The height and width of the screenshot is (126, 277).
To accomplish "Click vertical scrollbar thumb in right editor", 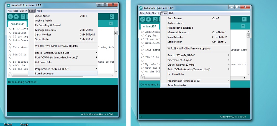I will click(248, 35).
